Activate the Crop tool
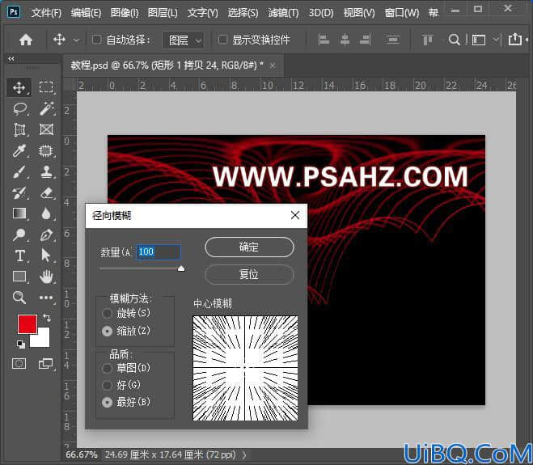This screenshot has height=465, width=533. click(x=19, y=129)
